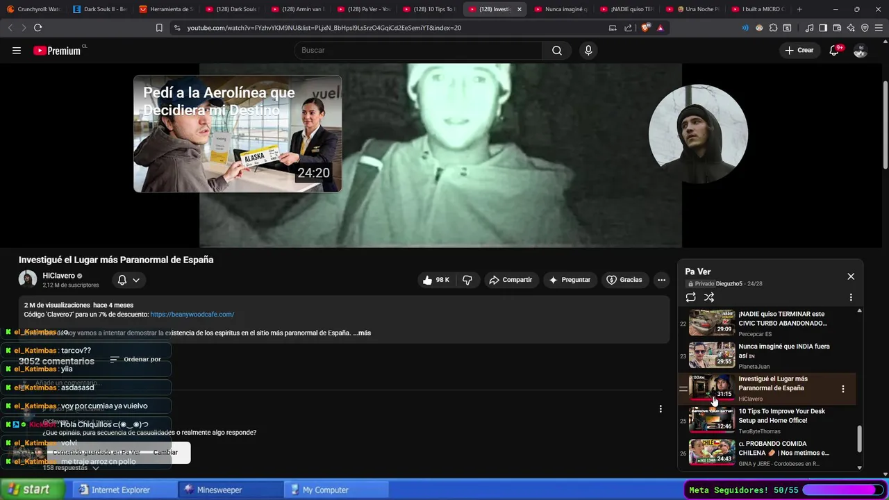
Task: Click the Gracias button
Action: [624, 280]
